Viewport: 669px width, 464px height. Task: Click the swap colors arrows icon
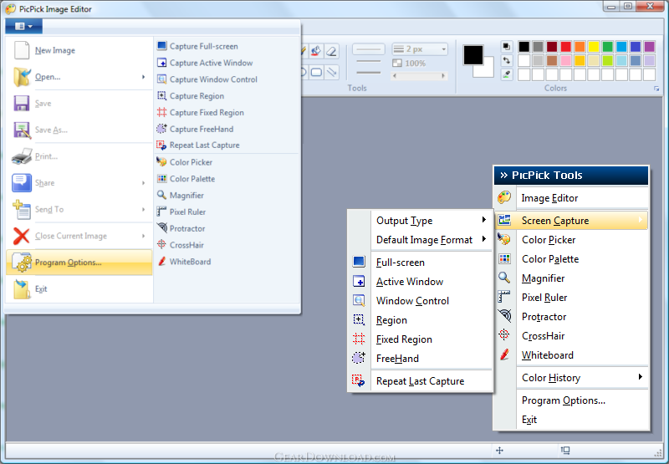(x=507, y=60)
